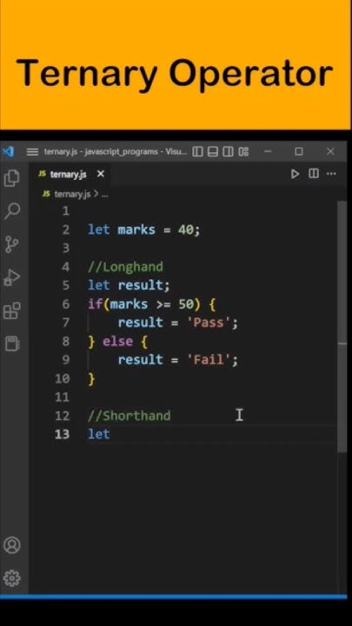Click line number 2 in the gutter
The height and width of the screenshot is (626, 352).
point(65,230)
